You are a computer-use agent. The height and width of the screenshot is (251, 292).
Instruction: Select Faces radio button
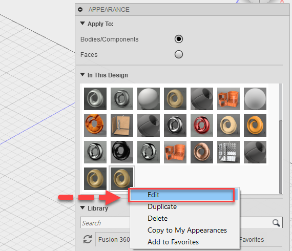(x=179, y=54)
